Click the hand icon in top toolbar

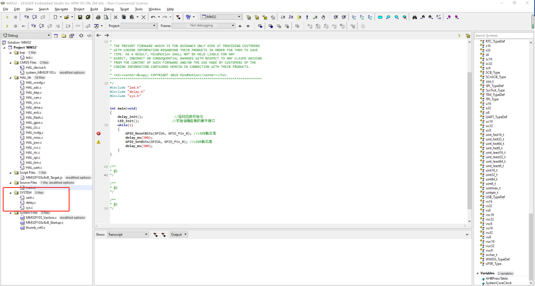coord(323,17)
